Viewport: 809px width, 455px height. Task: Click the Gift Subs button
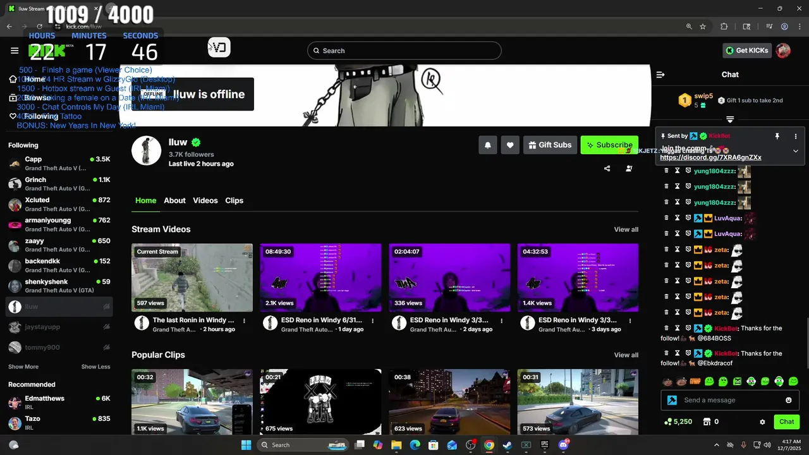(x=550, y=145)
